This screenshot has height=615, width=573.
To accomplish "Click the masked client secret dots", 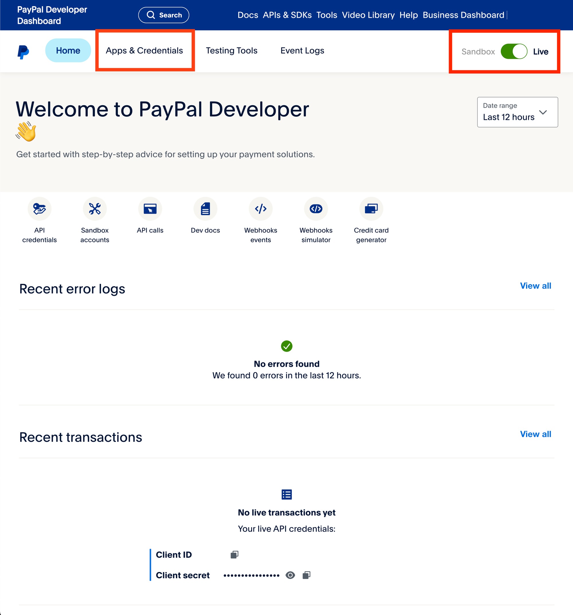I will (252, 576).
